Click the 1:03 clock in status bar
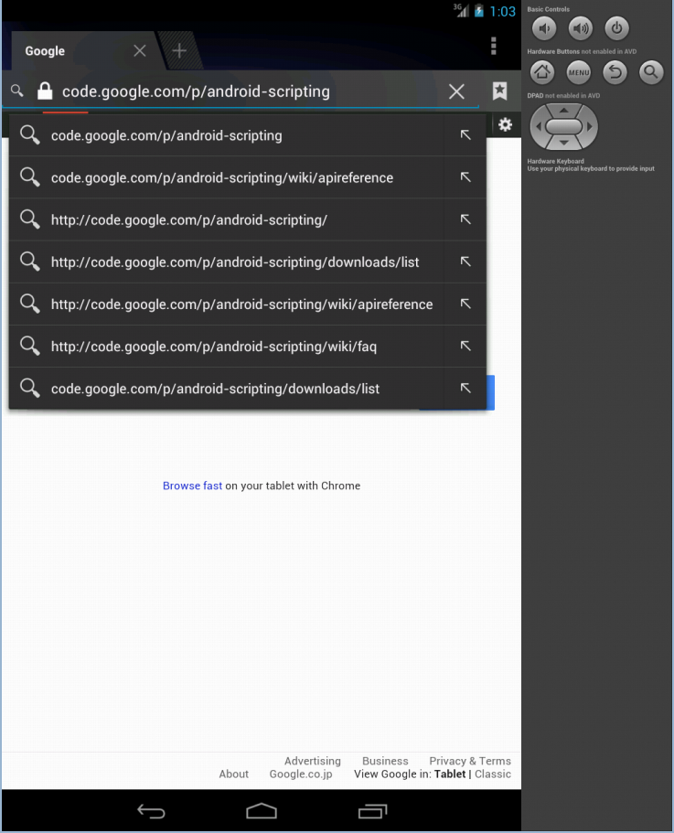 (x=502, y=11)
